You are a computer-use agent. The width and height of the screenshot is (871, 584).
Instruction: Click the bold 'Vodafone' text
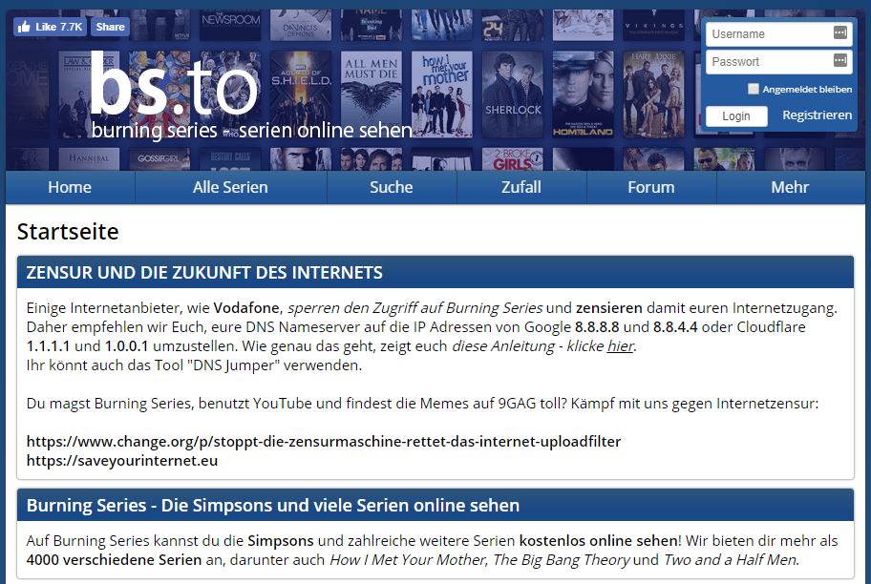click(x=246, y=308)
